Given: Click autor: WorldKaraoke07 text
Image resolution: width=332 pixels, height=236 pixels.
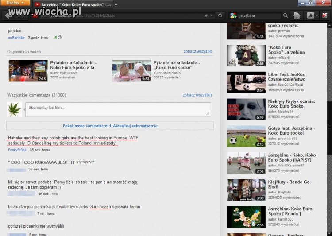Looking at the screenshot, I should (x=286, y=165).
